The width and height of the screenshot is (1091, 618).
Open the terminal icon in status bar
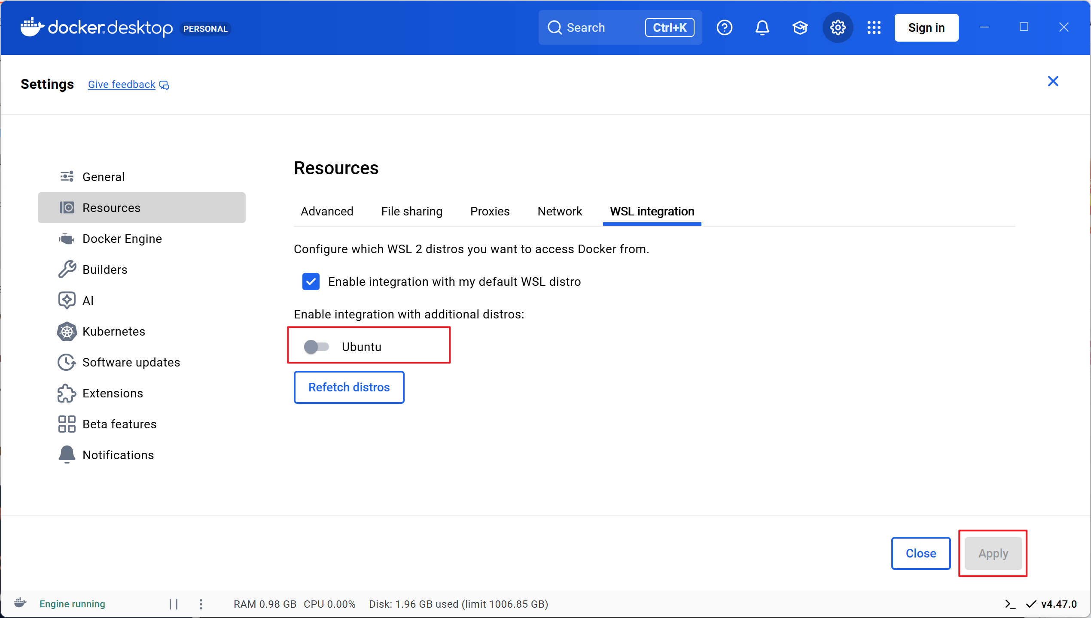1010,604
